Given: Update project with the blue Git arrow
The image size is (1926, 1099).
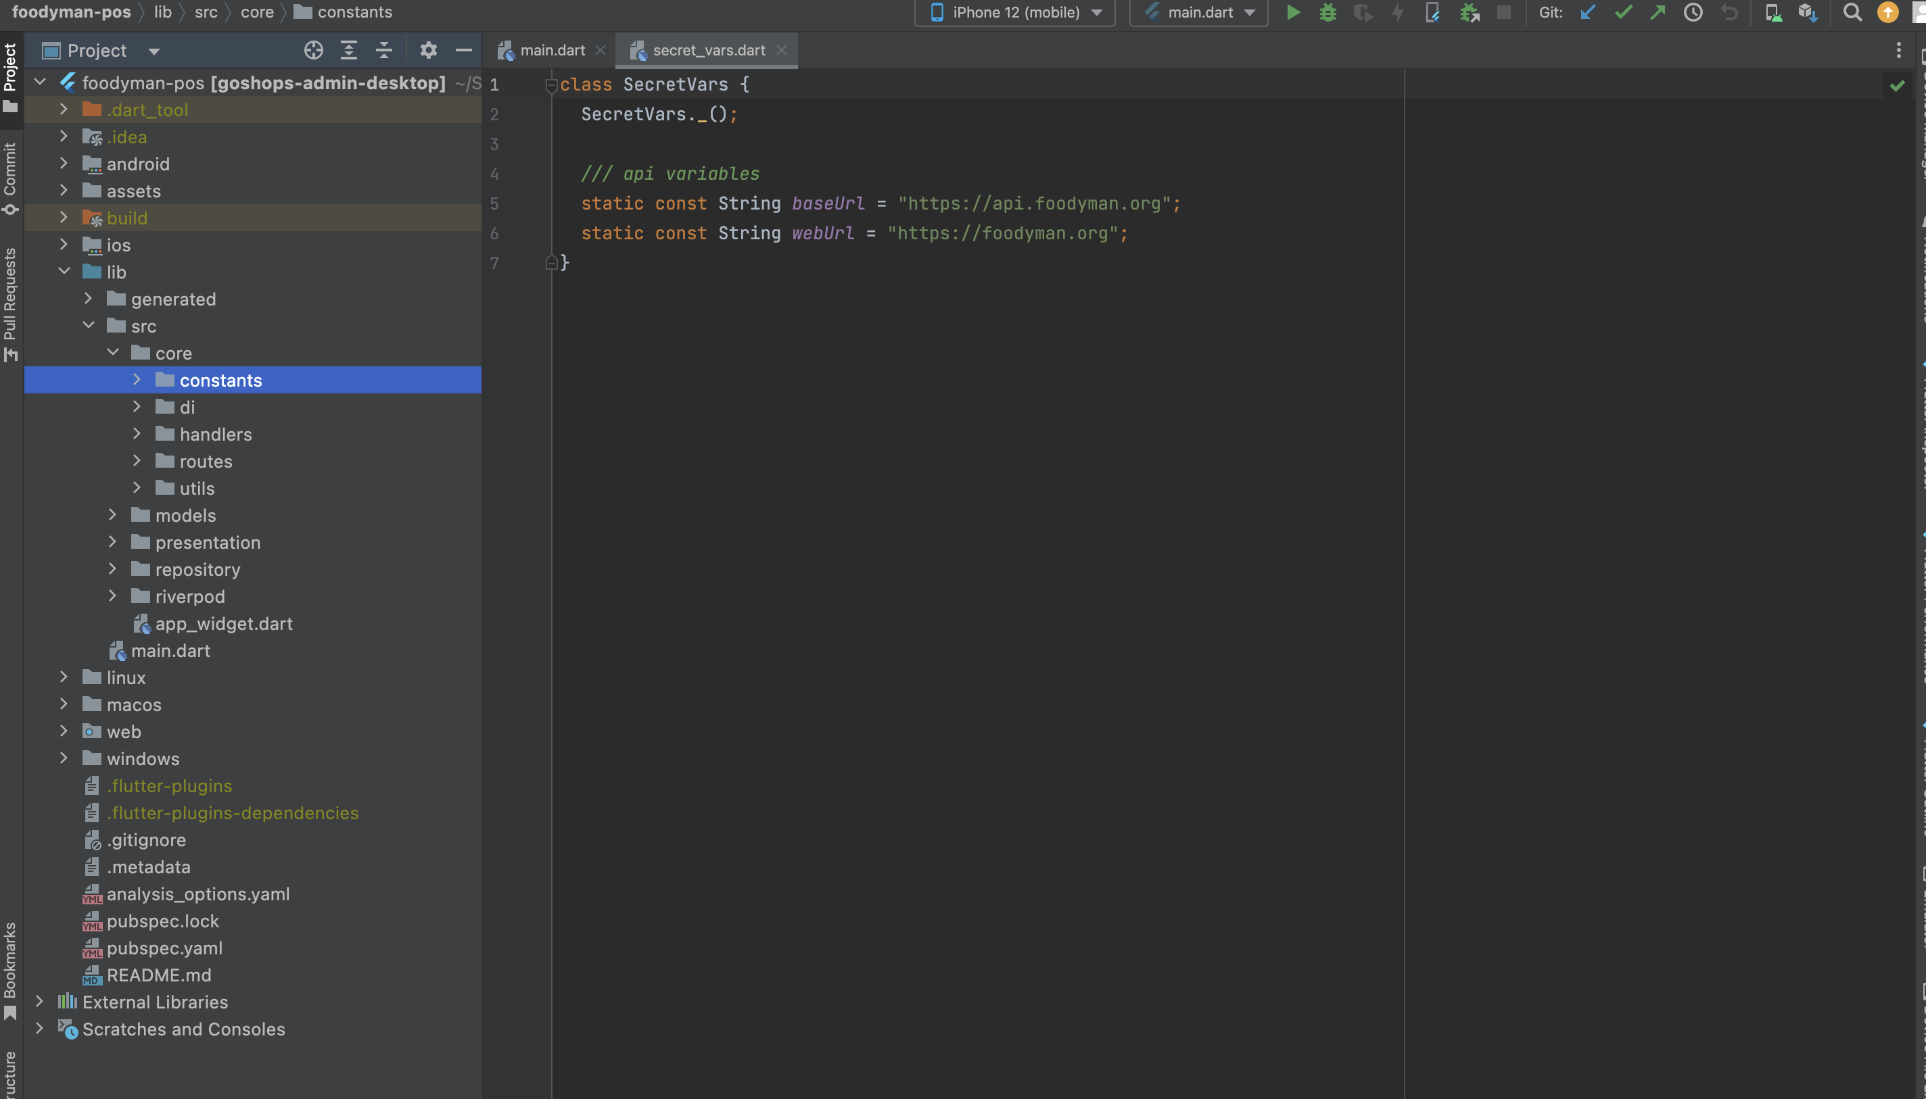Looking at the screenshot, I should [1588, 12].
